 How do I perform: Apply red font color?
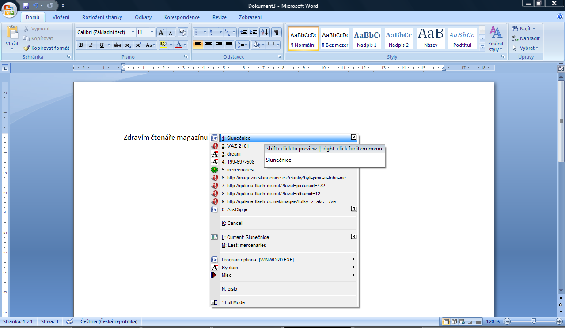pos(178,45)
